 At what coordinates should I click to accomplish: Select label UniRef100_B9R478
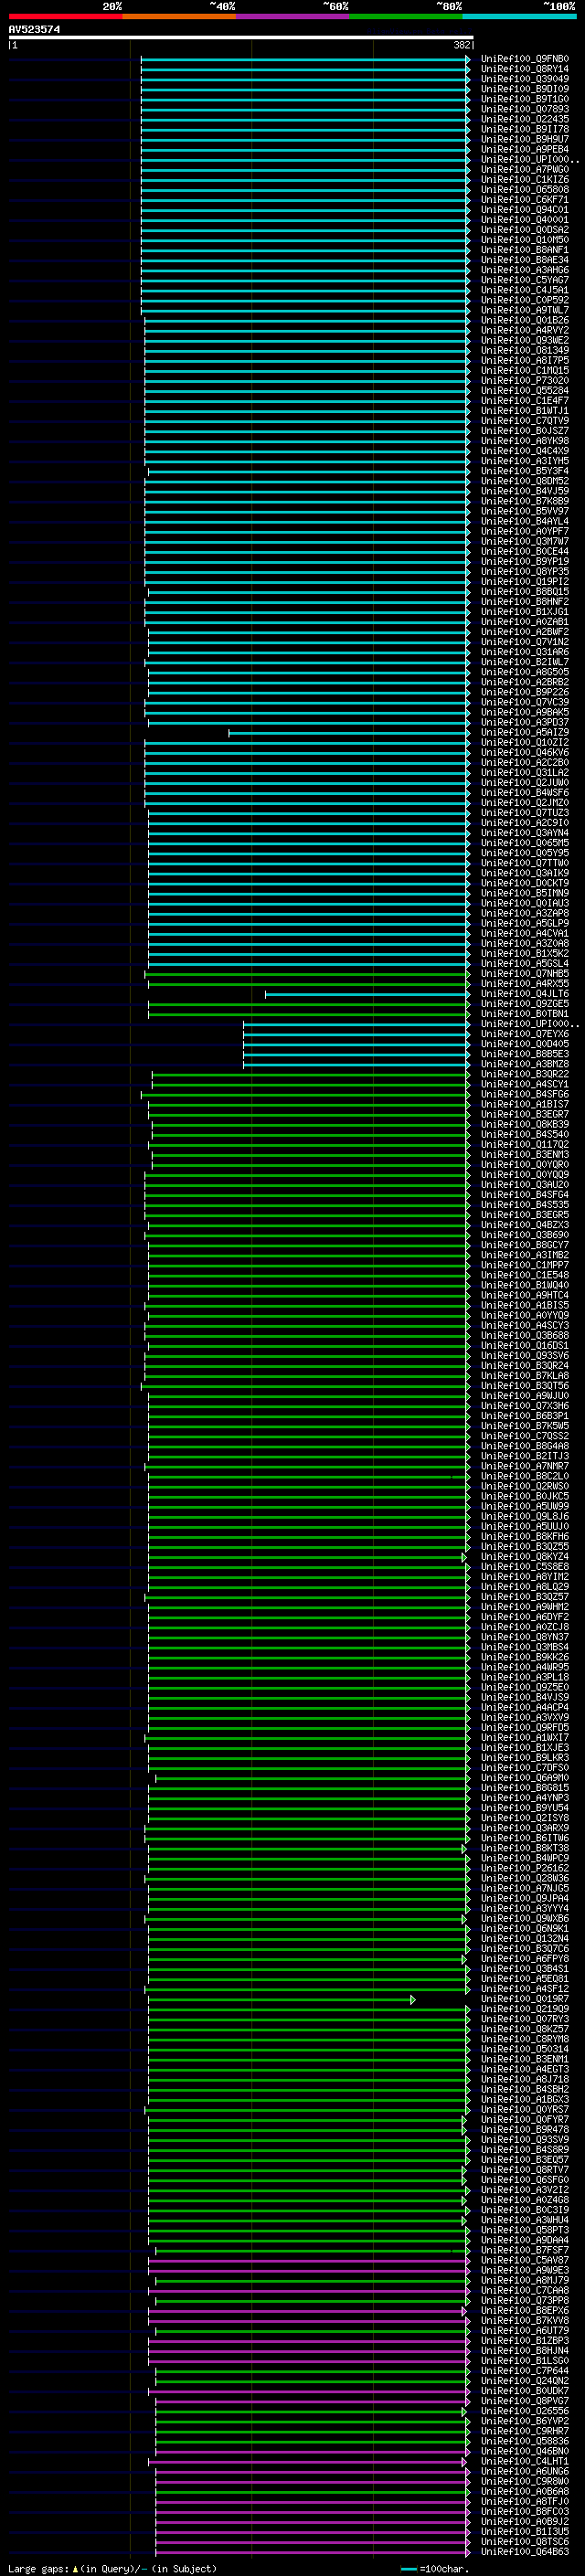(x=525, y=2130)
